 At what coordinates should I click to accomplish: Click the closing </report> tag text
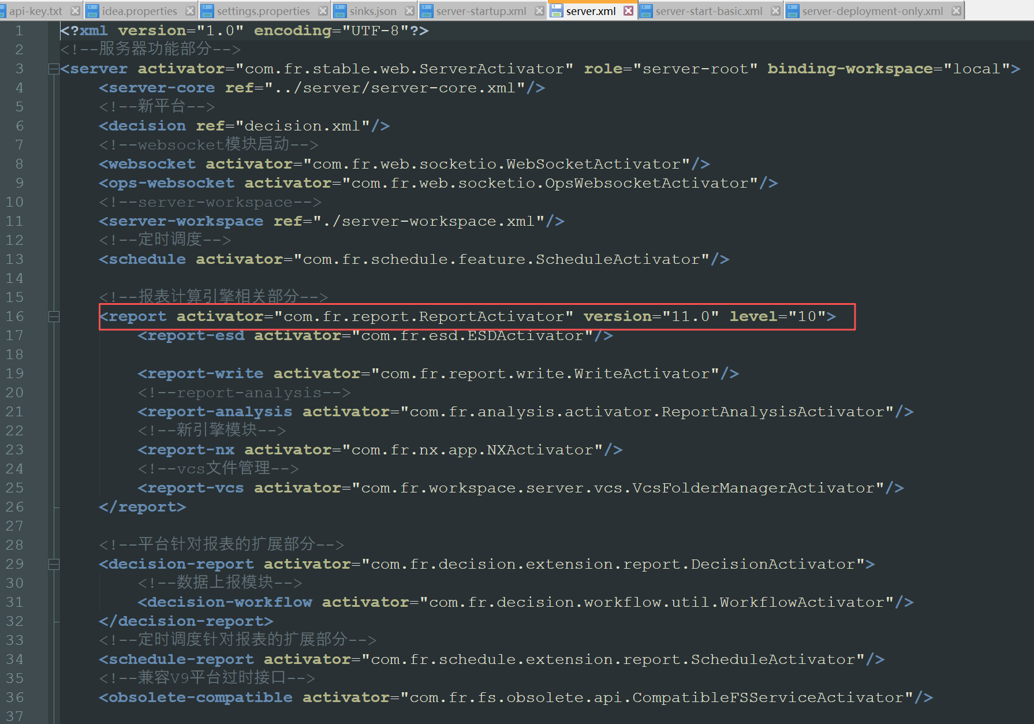tap(142, 507)
